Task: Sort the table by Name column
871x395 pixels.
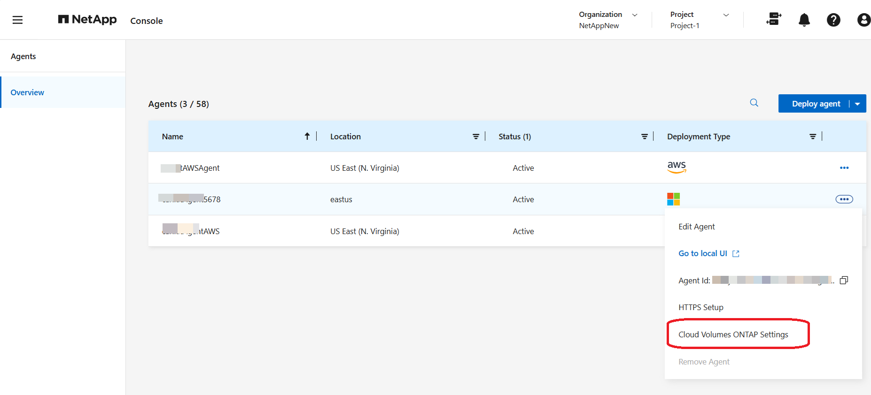Action: pyautogui.click(x=307, y=137)
